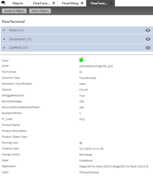The image size is (153, 179).
Task: Click the GUID value text
Action: pyautogui.click(x=96, y=66)
